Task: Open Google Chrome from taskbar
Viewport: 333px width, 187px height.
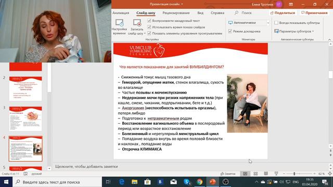Action: (x=199, y=182)
